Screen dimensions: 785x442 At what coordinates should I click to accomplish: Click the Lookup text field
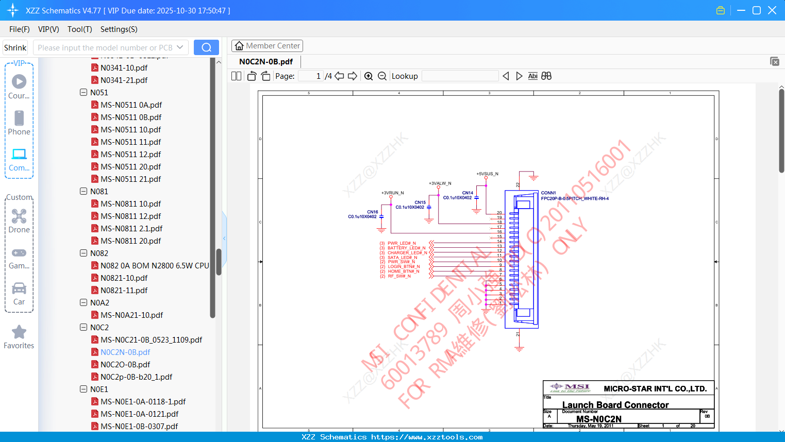click(460, 76)
